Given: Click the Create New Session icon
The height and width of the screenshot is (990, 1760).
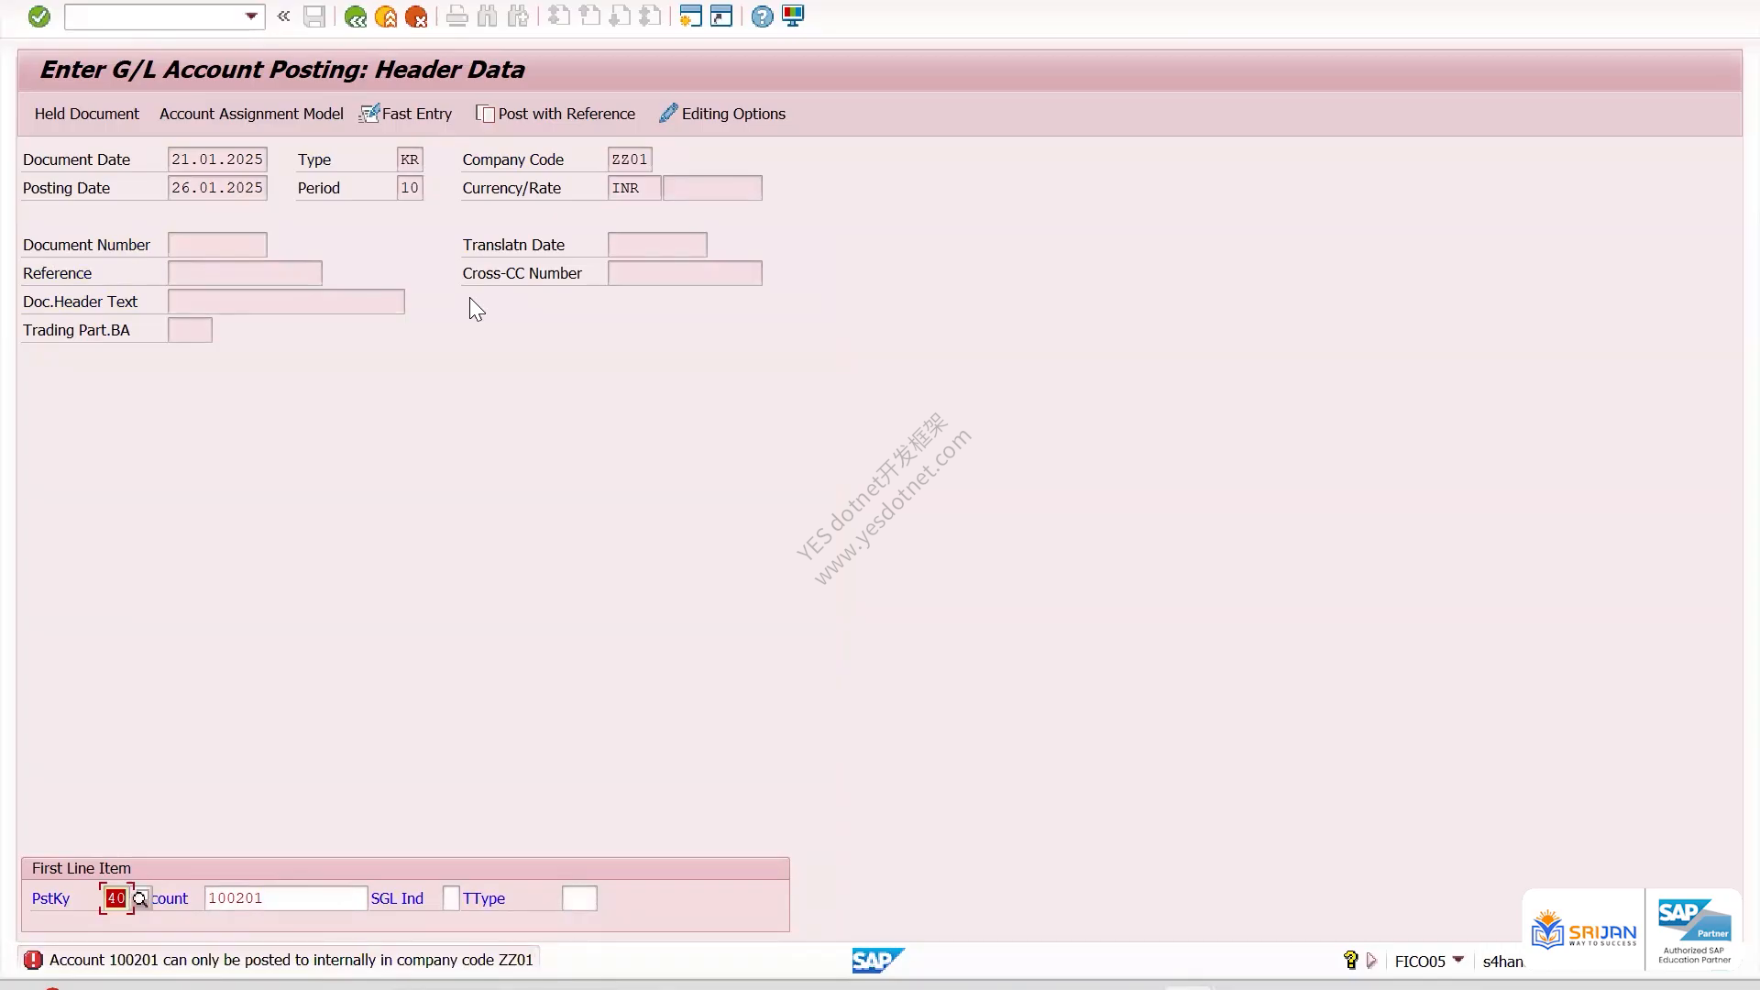Looking at the screenshot, I should coord(690,16).
